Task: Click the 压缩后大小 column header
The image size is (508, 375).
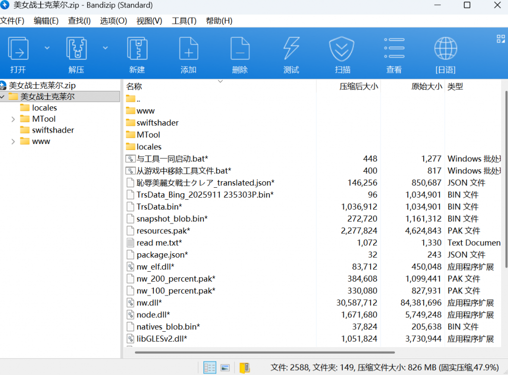Action: pyautogui.click(x=358, y=86)
